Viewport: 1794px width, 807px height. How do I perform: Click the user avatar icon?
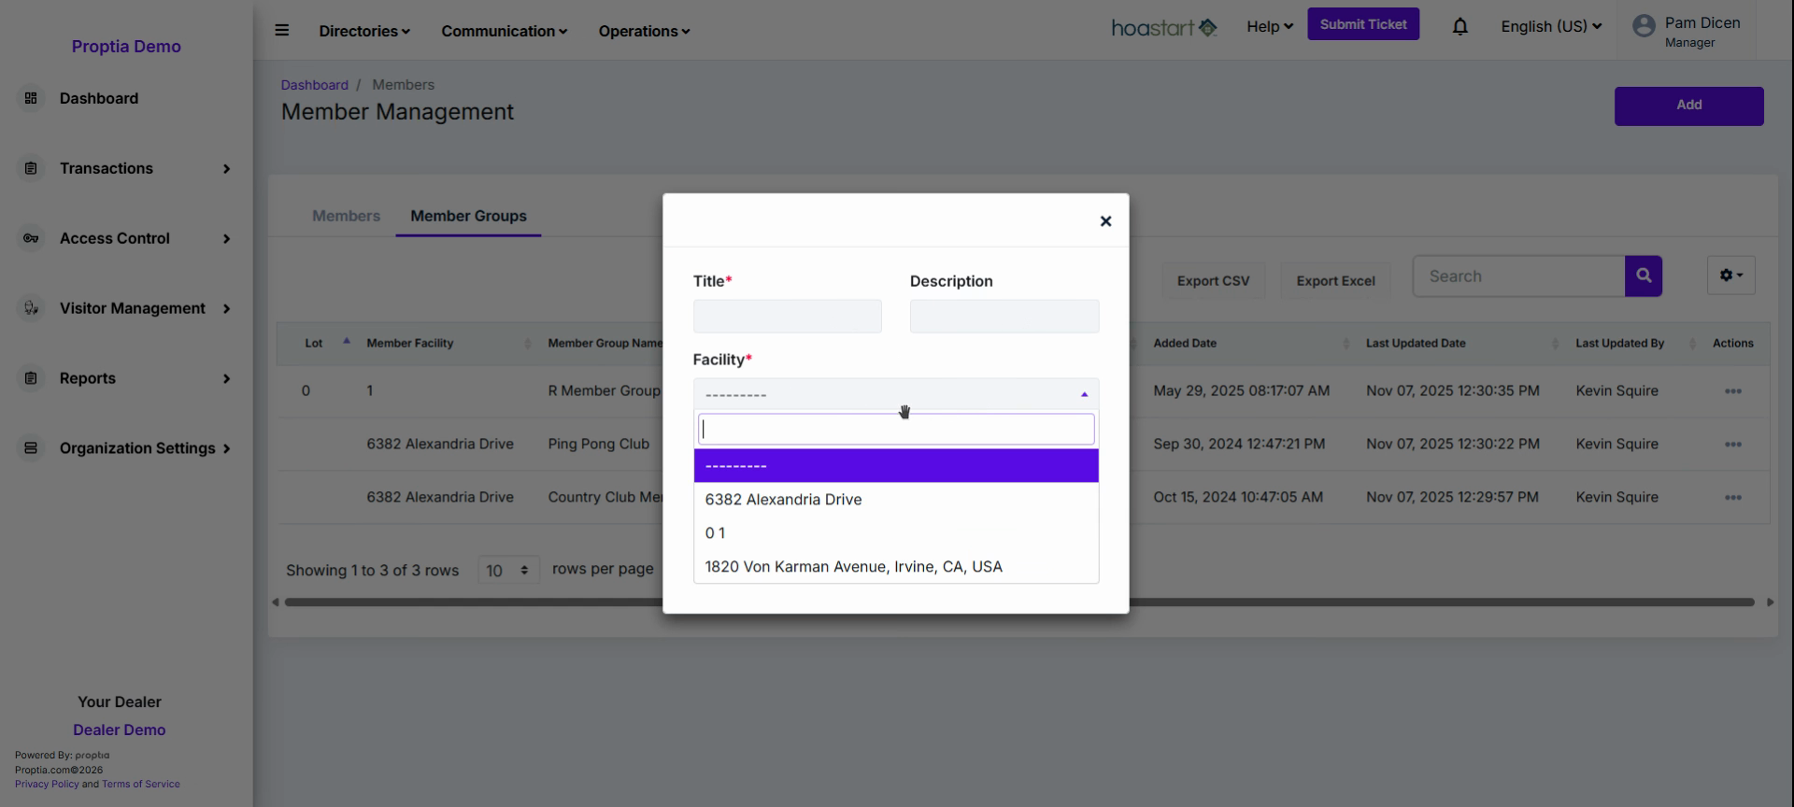point(1644,26)
